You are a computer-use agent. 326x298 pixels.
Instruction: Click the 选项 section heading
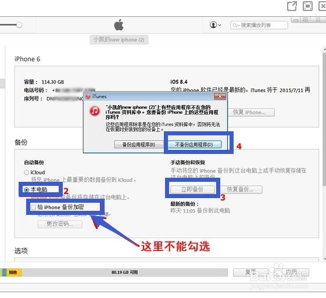(x=21, y=251)
